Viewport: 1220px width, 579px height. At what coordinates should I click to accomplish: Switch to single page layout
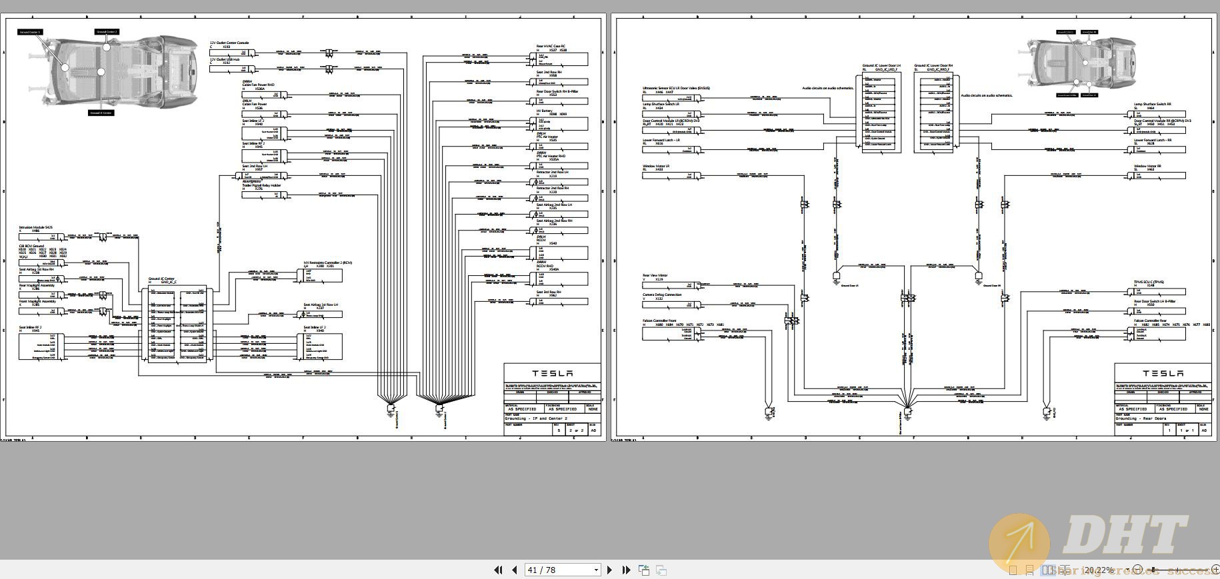click(x=1013, y=570)
